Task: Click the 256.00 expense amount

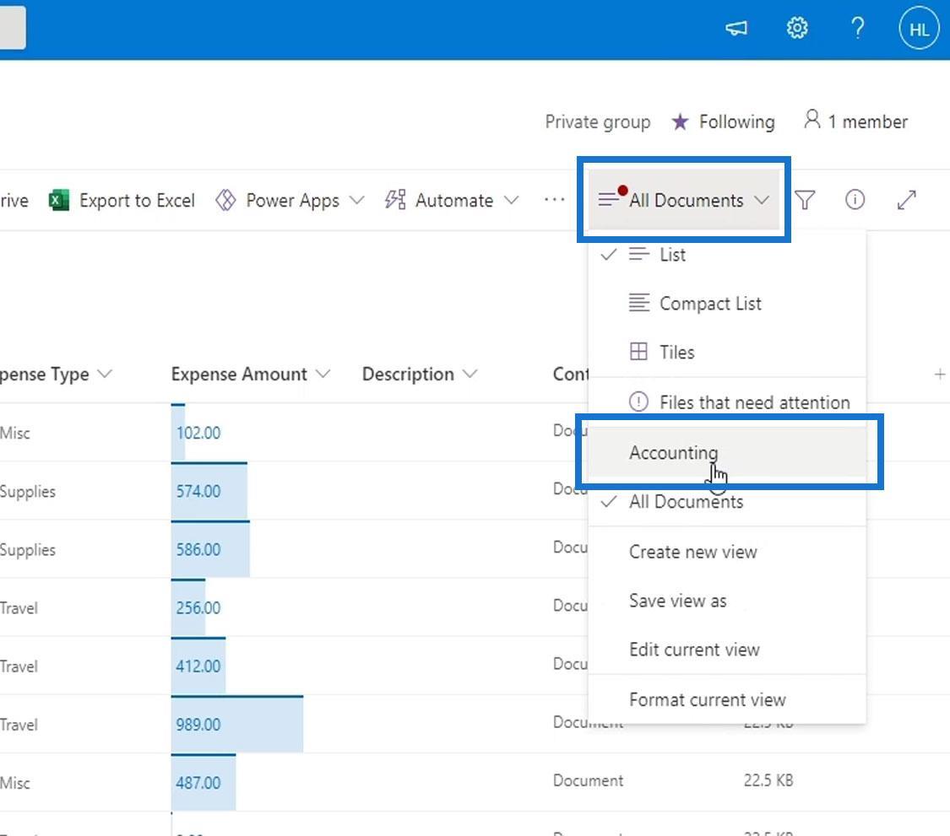Action: pos(198,607)
